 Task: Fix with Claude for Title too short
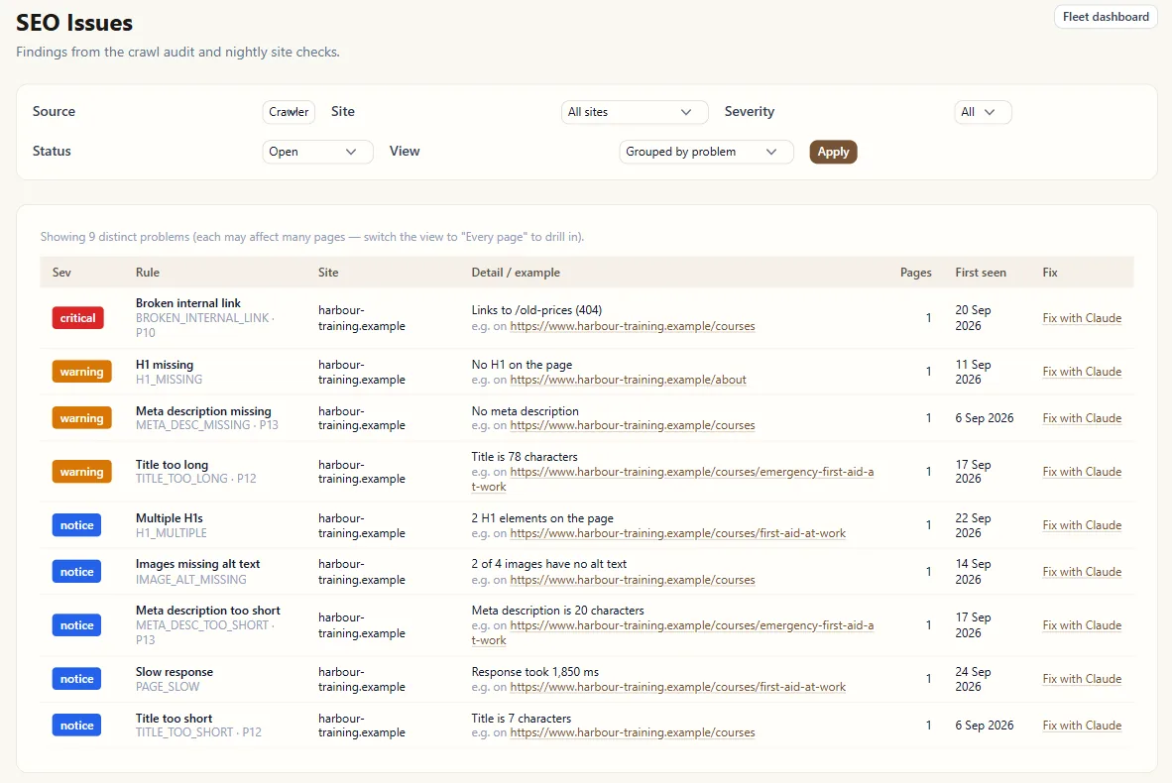pyautogui.click(x=1082, y=725)
